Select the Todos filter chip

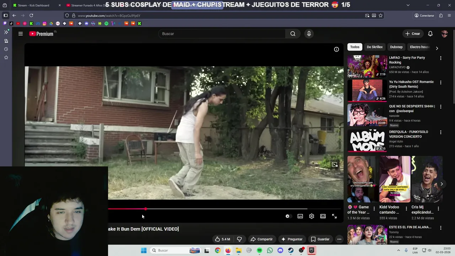coord(355,47)
